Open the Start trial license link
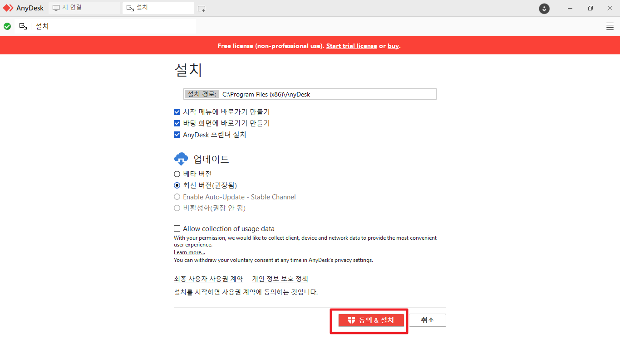 351,46
